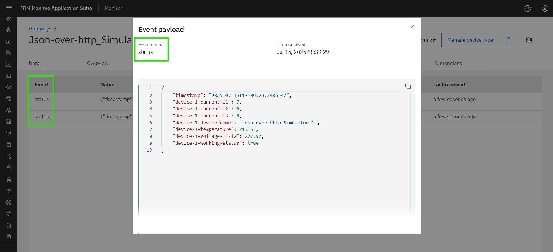Click second row's 'a few seconds ago'
The image size is (553, 252).
tap(454, 117)
